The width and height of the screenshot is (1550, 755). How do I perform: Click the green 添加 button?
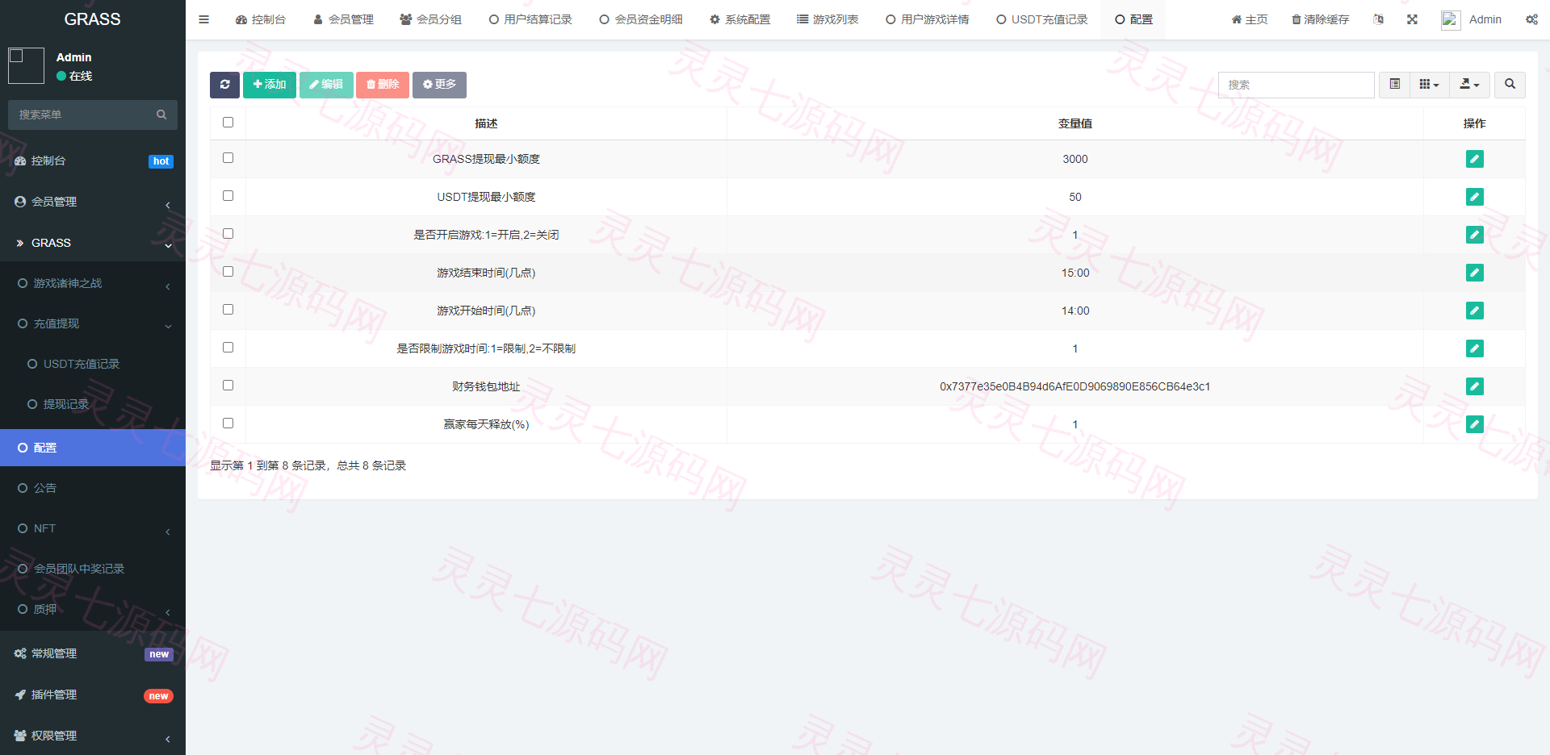click(270, 85)
